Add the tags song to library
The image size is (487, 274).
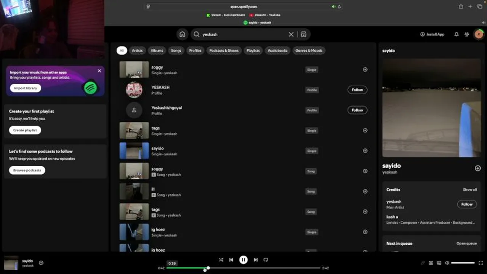(365, 212)
